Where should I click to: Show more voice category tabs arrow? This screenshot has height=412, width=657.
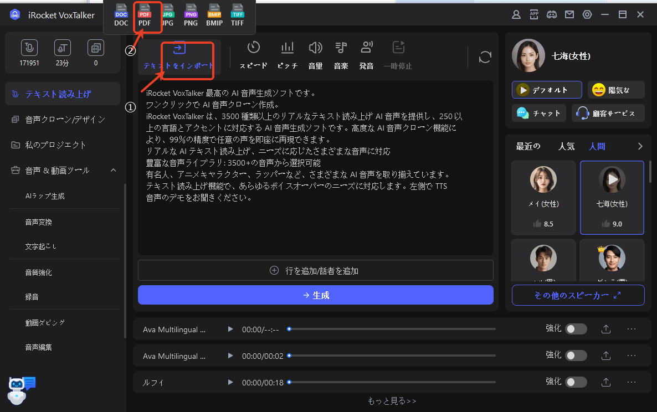pyautogui.click(x=640, y=146)
